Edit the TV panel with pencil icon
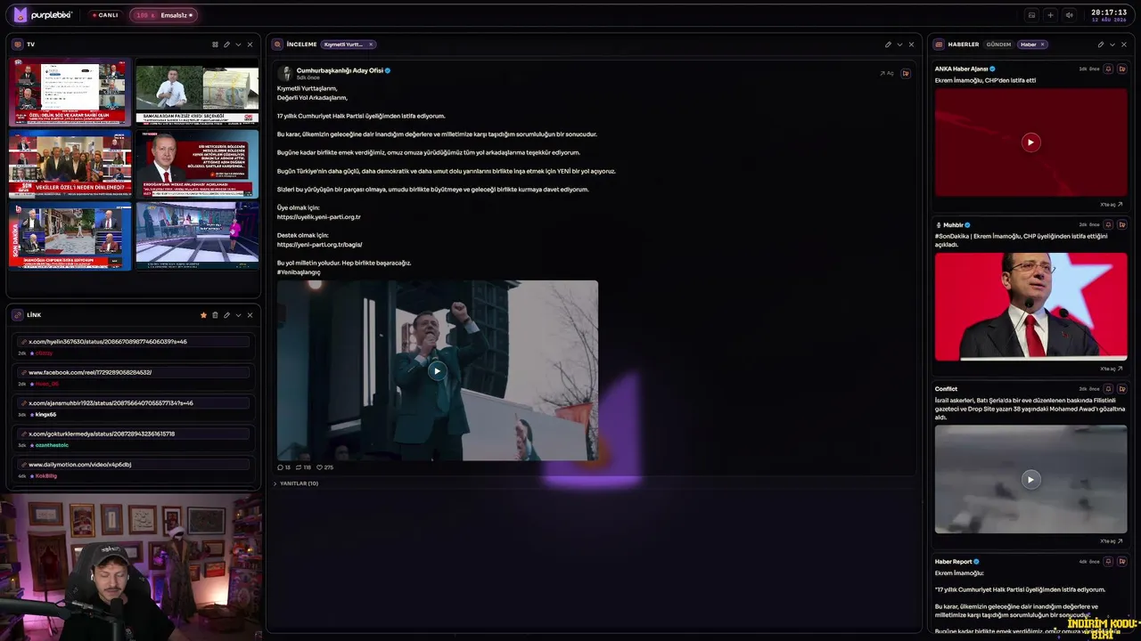The width and height of the screenshot is (1141, 641). click(x=226, y=45)
